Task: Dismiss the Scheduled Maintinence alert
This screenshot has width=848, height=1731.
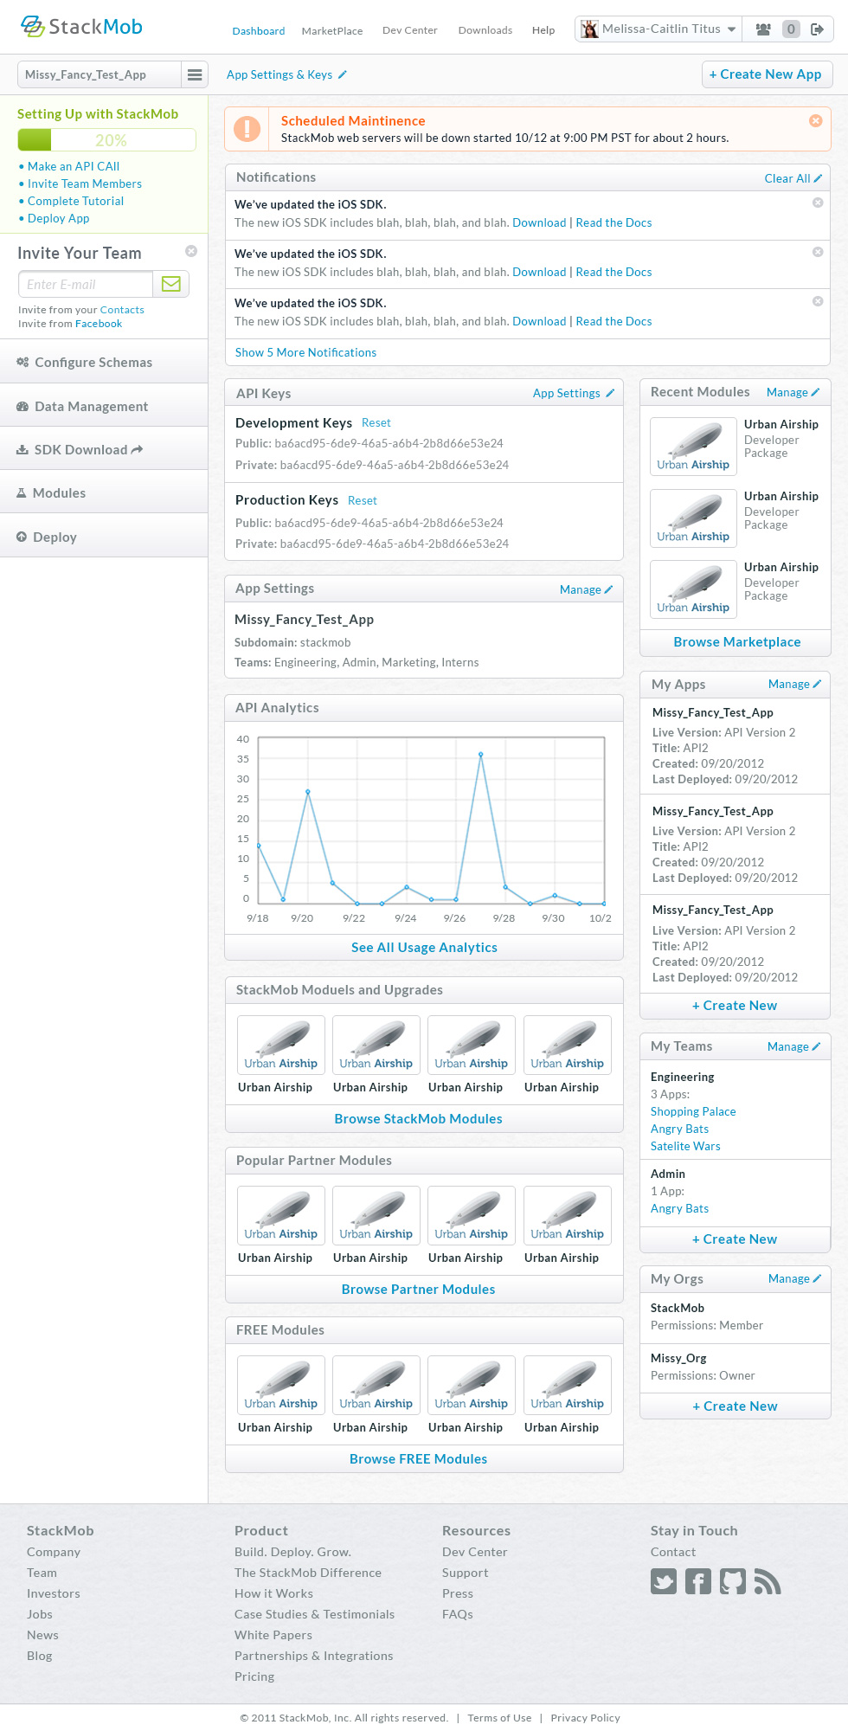Action: 815,120
